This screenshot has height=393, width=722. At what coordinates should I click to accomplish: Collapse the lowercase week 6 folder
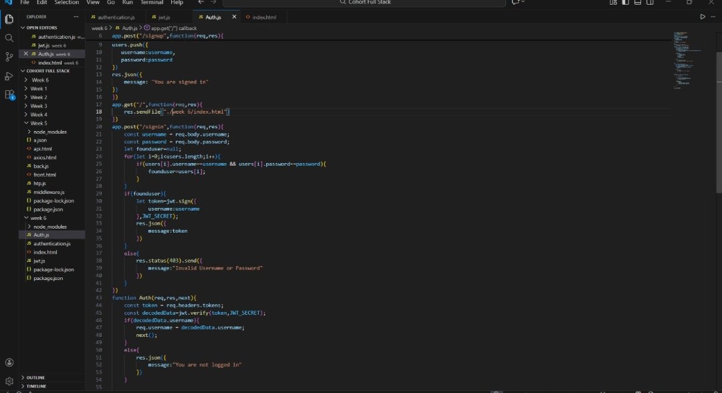pos(37,218)
